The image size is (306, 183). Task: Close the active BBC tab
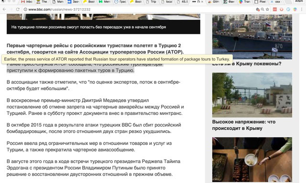[x=202, y=2]
